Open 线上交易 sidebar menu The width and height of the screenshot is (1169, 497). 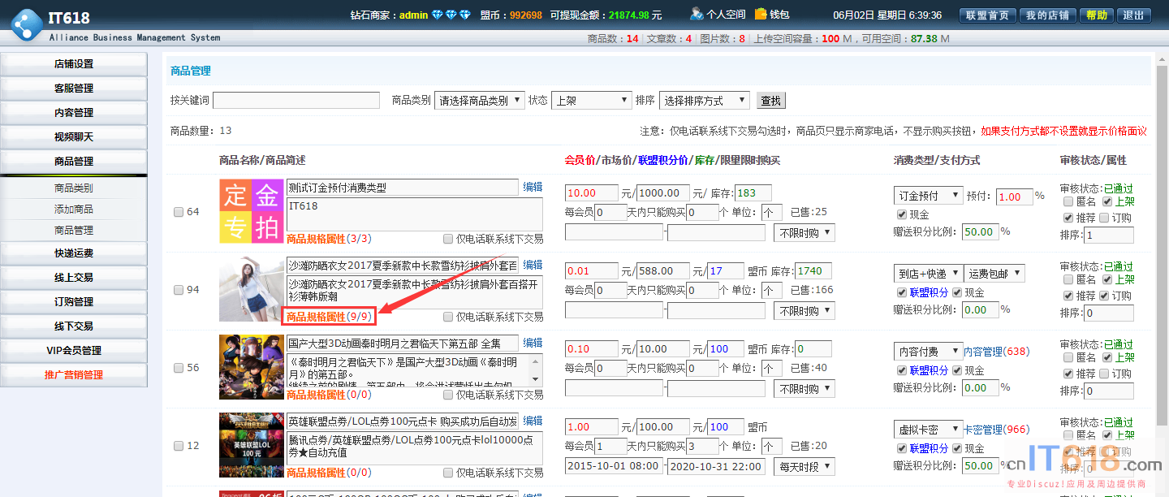74,278
